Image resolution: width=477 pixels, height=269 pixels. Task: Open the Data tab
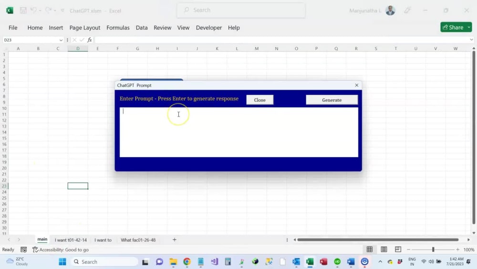(x=142, y=28)
